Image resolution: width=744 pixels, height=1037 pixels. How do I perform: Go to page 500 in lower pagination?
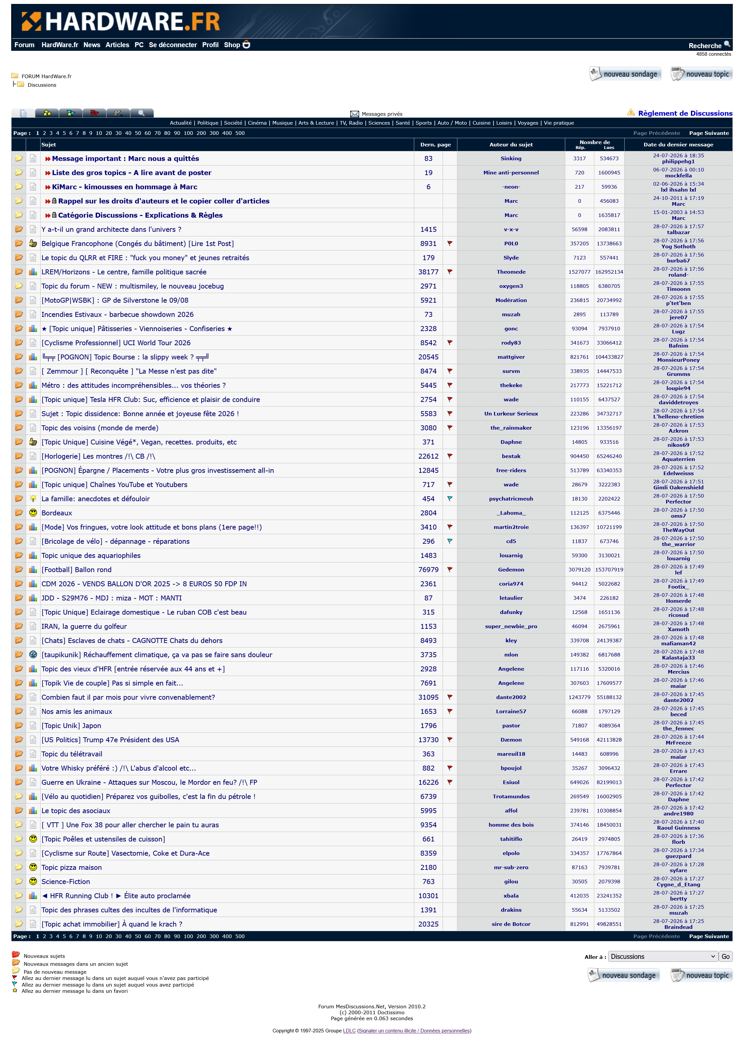pyautogui.click(x=240, y=936)
